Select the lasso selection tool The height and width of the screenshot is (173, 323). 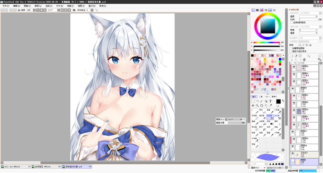pos(257,101)
